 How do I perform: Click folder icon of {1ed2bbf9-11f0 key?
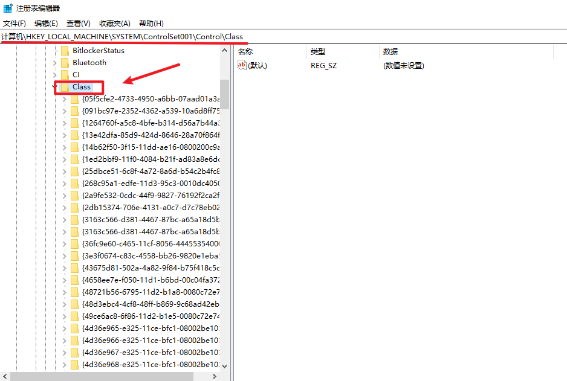click(74, 159)
